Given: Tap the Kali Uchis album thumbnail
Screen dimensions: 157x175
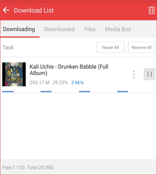Looking at the screenshot, I should 14,74.
